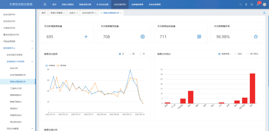Open notifications bell with red badge

(x=258, y=5)
